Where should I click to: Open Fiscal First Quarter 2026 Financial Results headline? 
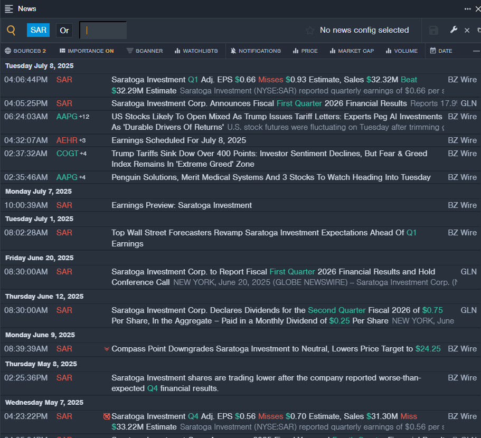[x=259, y=103]
